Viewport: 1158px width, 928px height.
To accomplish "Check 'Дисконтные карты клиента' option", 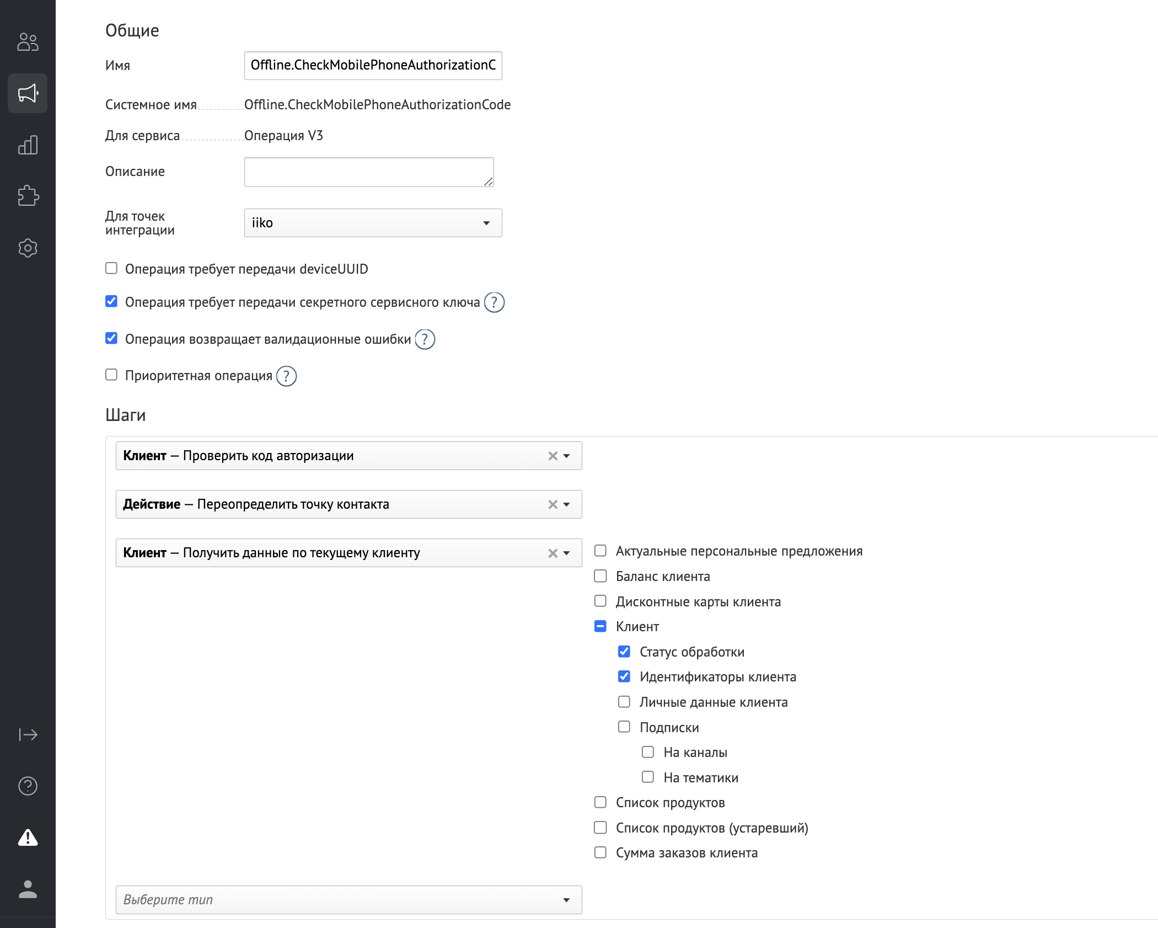I will click(x=601, y=601).
